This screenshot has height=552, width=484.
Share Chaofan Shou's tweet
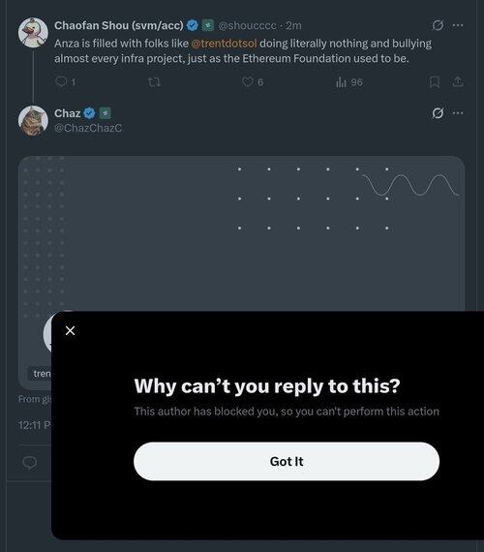pyautogui.click(x=458, y=82)
